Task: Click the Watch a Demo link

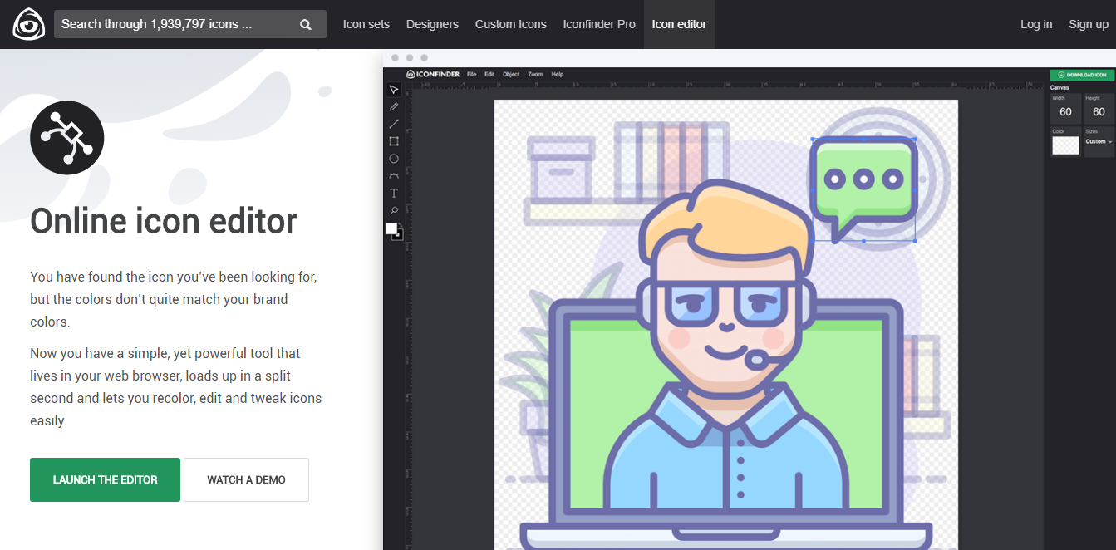Action: pos(246,479)
